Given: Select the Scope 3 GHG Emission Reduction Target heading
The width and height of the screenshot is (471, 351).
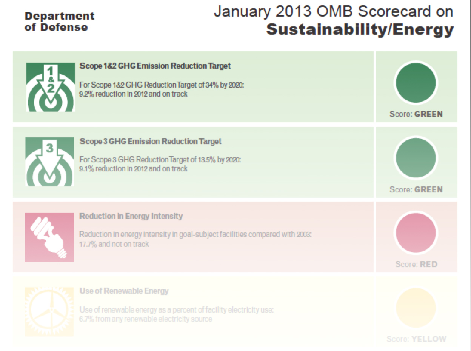Looking at the screenshot, I should (151, 142).
